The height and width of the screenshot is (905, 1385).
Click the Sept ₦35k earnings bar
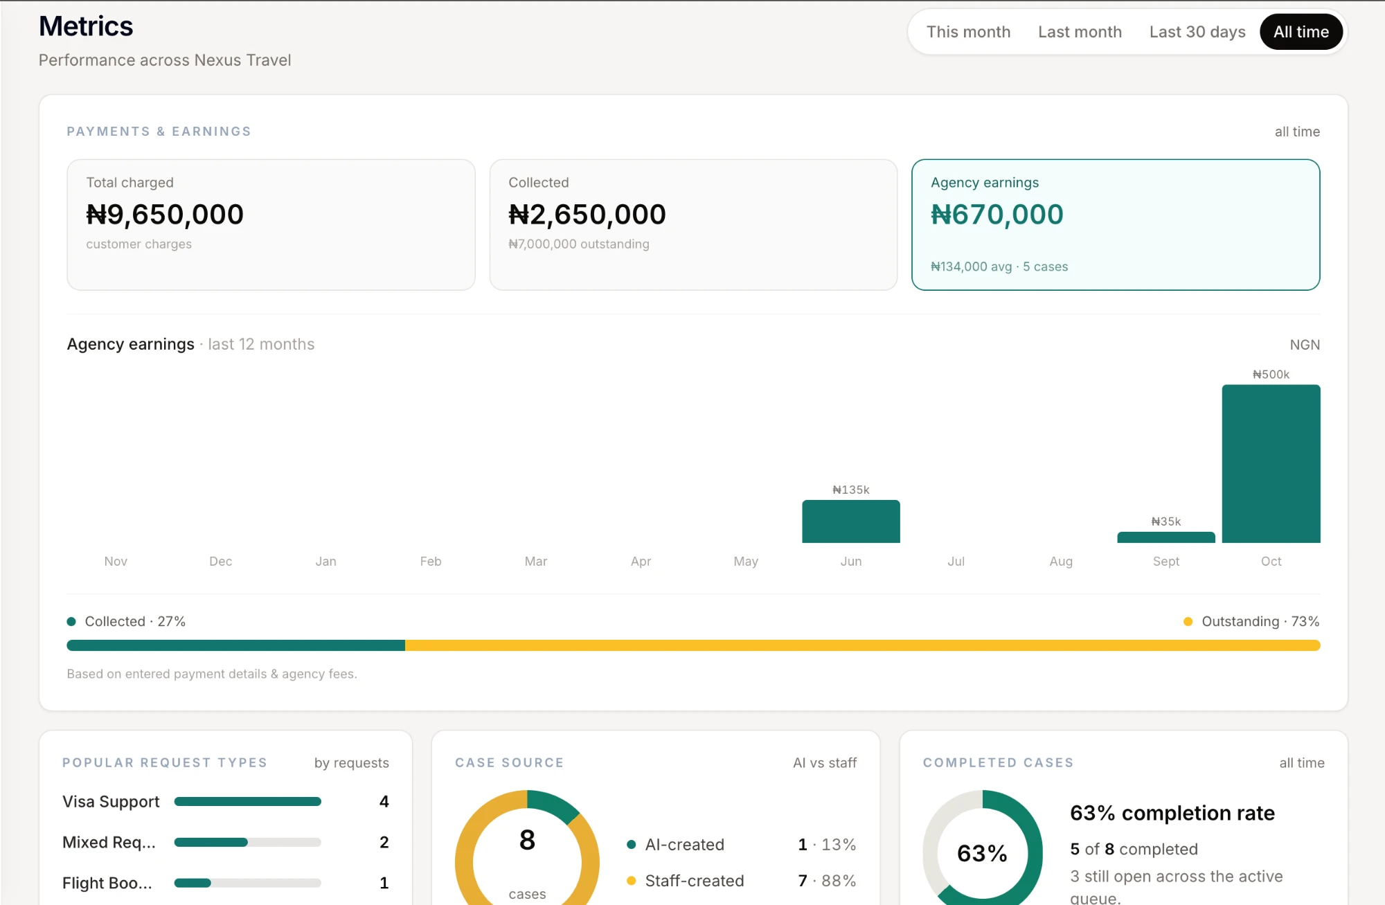(x=1166, y=537)
